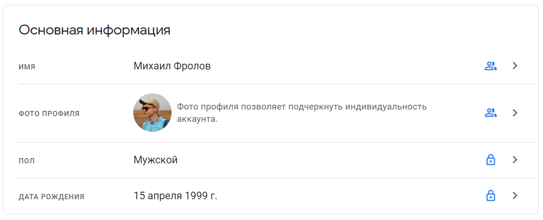Image resolution: width=543 pixels, height=220 pixels.
Task: Expand the Имя row with its chevron arrow
Action: coord(515,66)
